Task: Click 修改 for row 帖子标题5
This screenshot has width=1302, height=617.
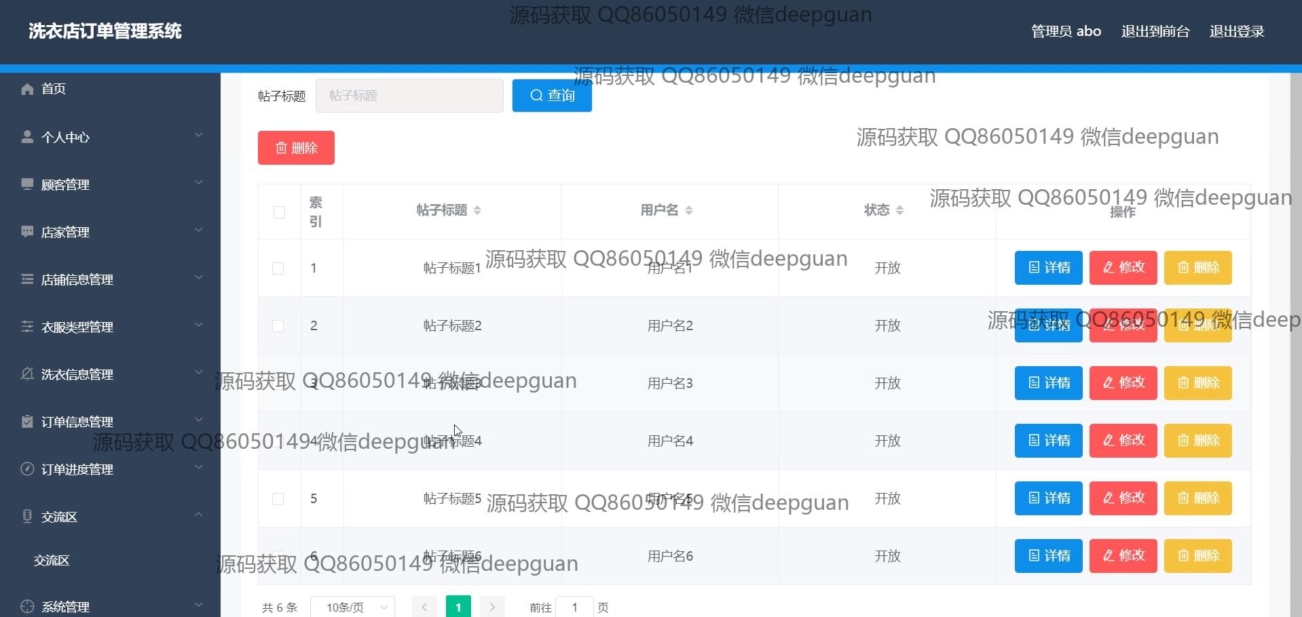Action: pos(1123,498)
